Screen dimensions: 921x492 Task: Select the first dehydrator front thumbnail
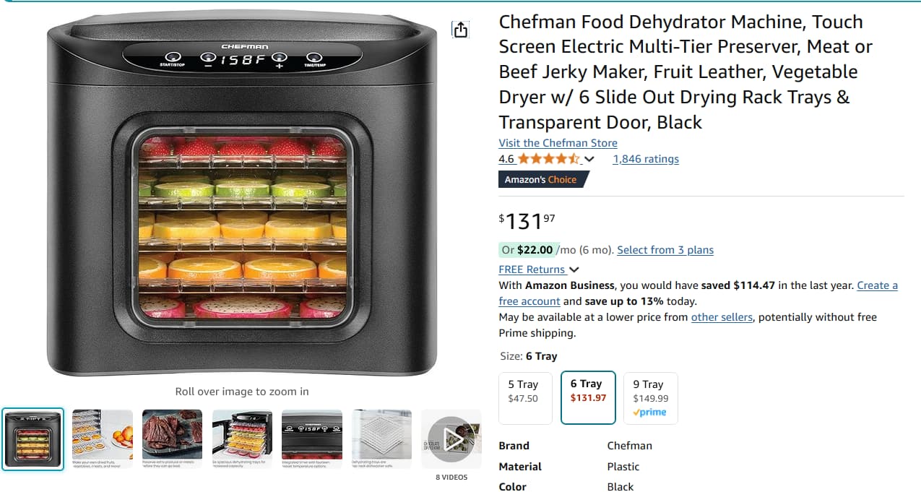point(33,439)
